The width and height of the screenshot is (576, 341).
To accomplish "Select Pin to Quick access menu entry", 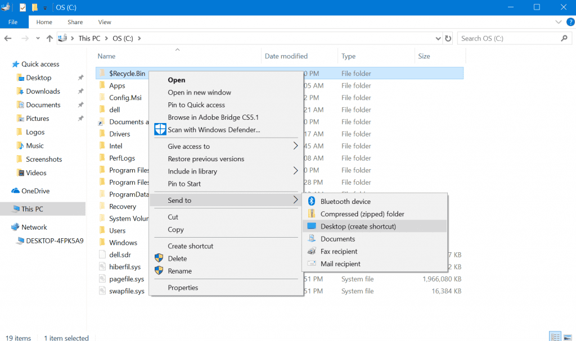I will click(x=196, y=105).
